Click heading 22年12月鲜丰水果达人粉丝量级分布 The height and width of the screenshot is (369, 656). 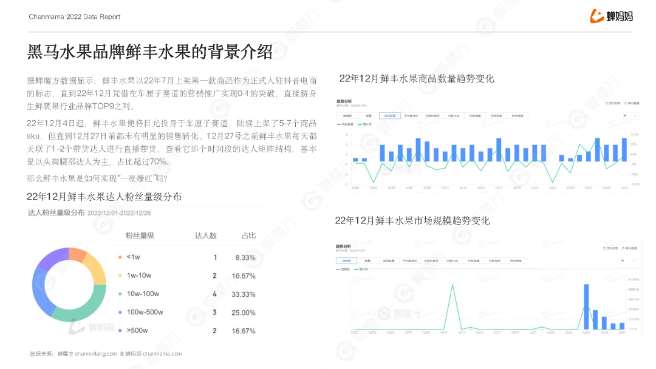104,197
